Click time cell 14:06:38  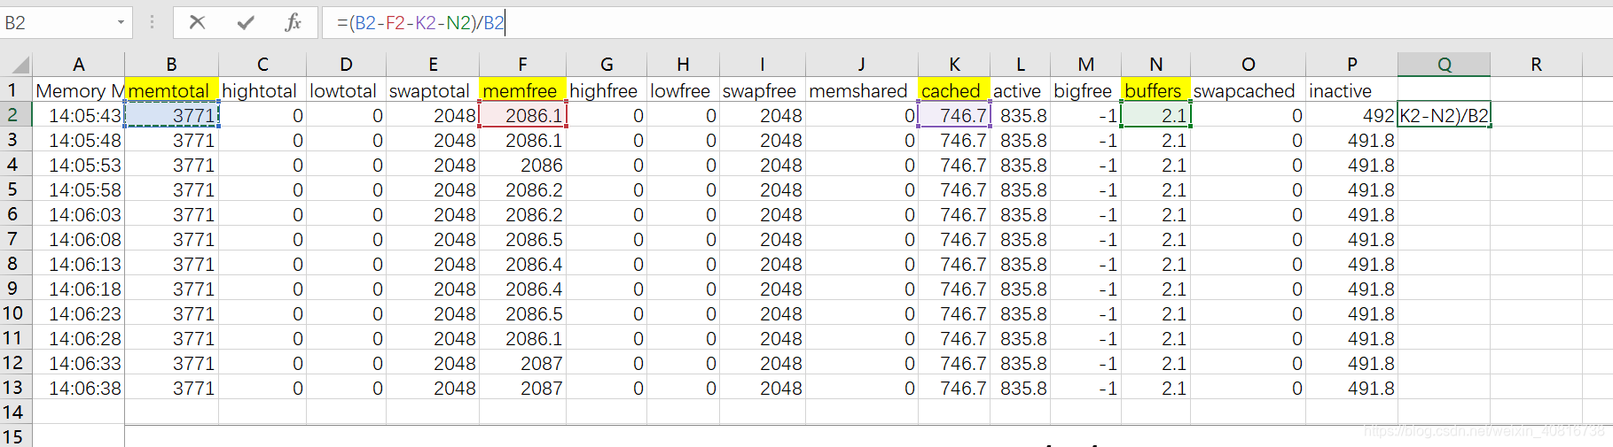[x=79, y=388]
